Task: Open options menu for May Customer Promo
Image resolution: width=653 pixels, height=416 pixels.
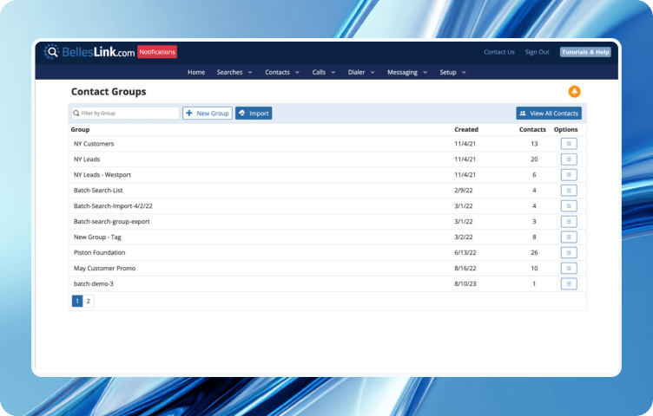Action: click(x=569, y=269)
